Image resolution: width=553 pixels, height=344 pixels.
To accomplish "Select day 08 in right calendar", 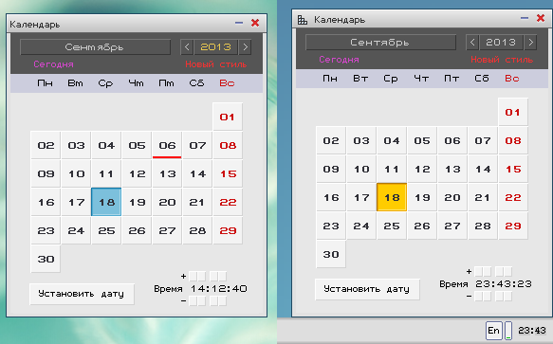I will tap(513, 140).
